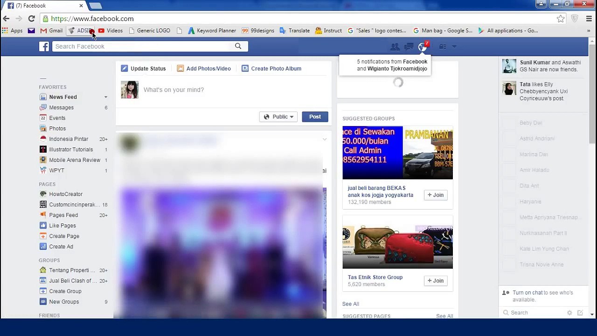This screenshot has width=597, height=336.
Task: Open the Messages speech-bubble icon in top bar
Action: (409, 47)
